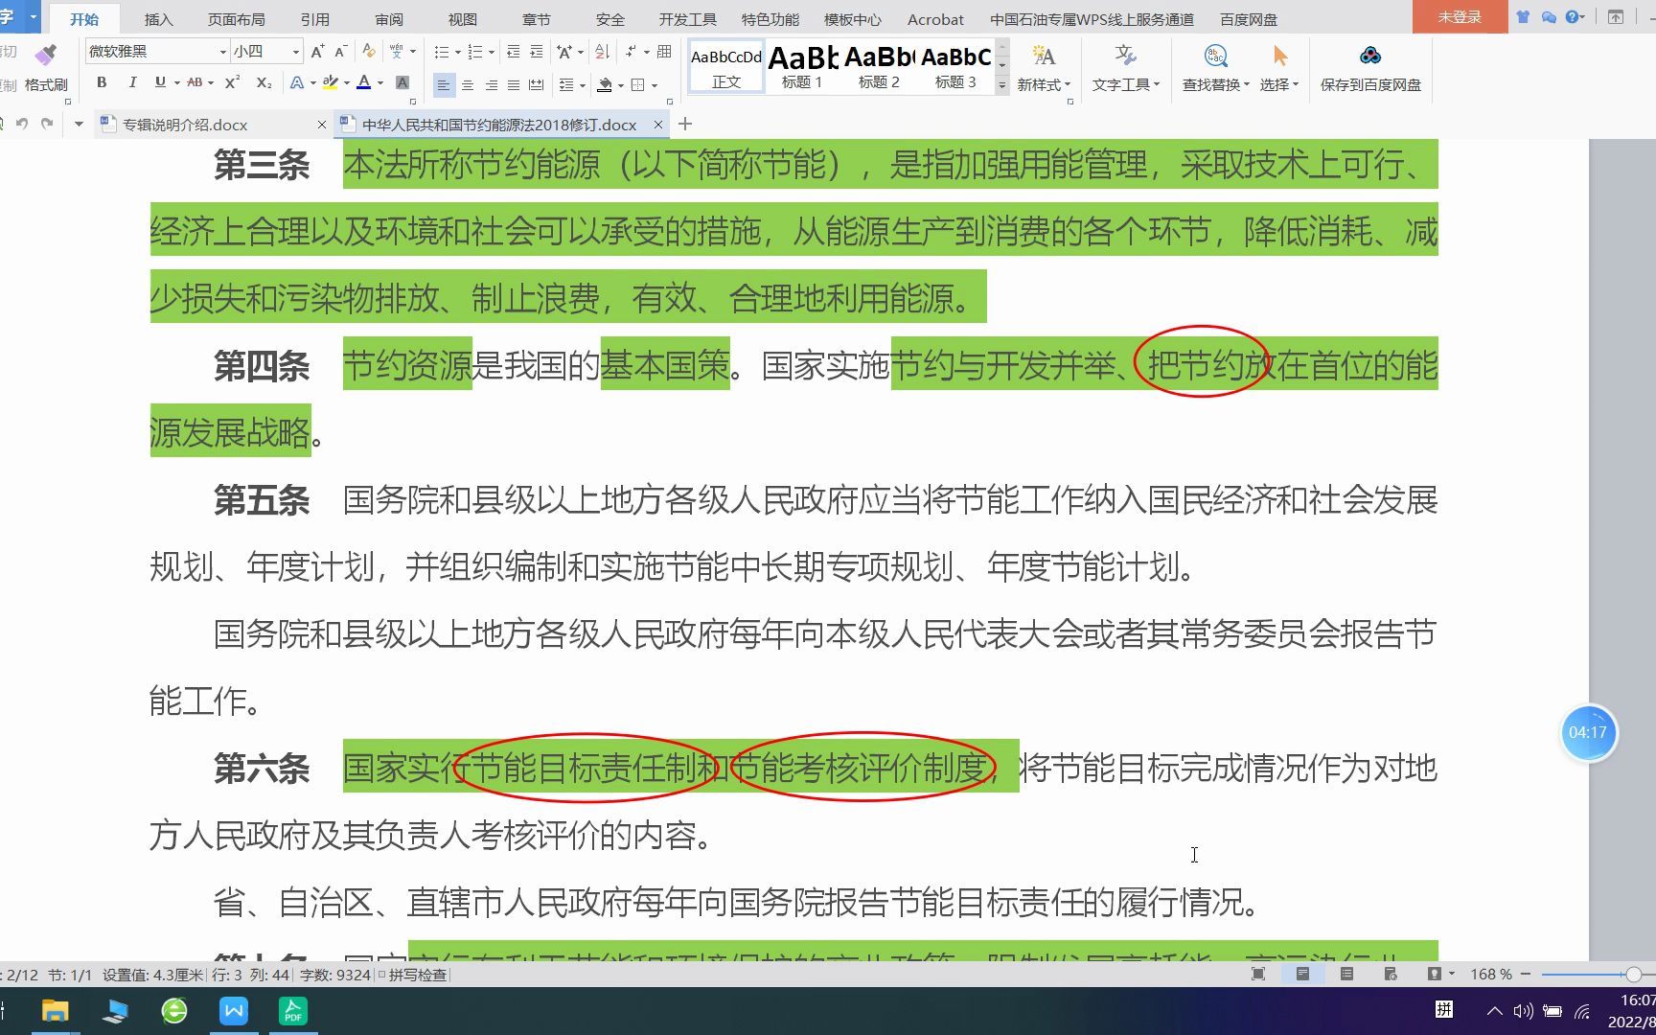
Task: Expand the underline style arrow
Action: tap(177, 83)
